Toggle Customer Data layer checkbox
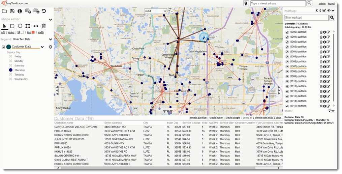Viewport: 342px width, 174px height. [x=3, y=47]
